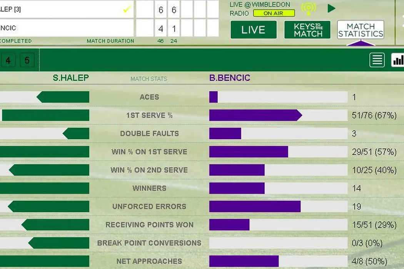Click the yellow radio broadcast antenna icon
The width and height of the screenshot is (404, 269).
coord(308,9)
